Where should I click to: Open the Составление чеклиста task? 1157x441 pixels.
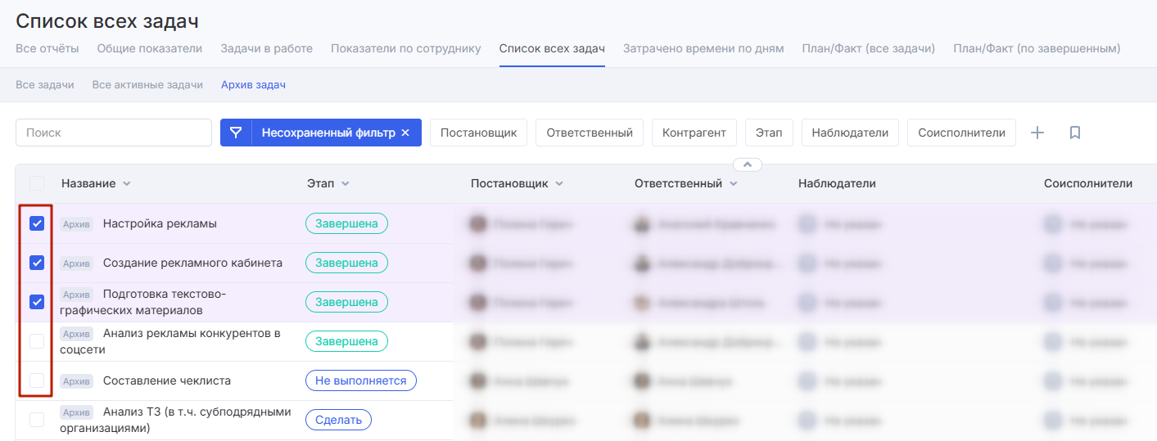(x=167, y=380)
